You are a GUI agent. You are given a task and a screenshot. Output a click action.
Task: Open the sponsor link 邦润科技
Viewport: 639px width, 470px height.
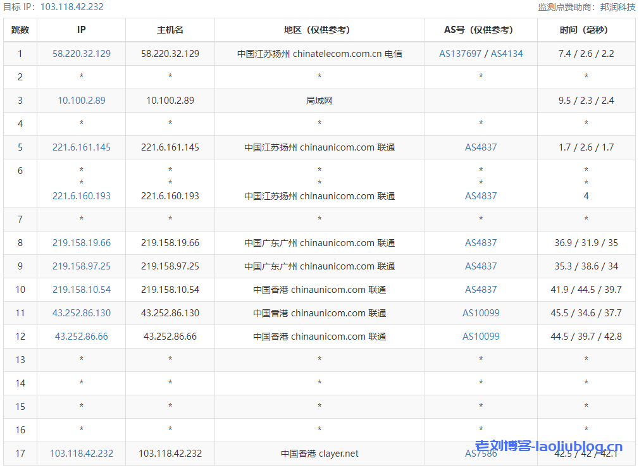[617, 7]
